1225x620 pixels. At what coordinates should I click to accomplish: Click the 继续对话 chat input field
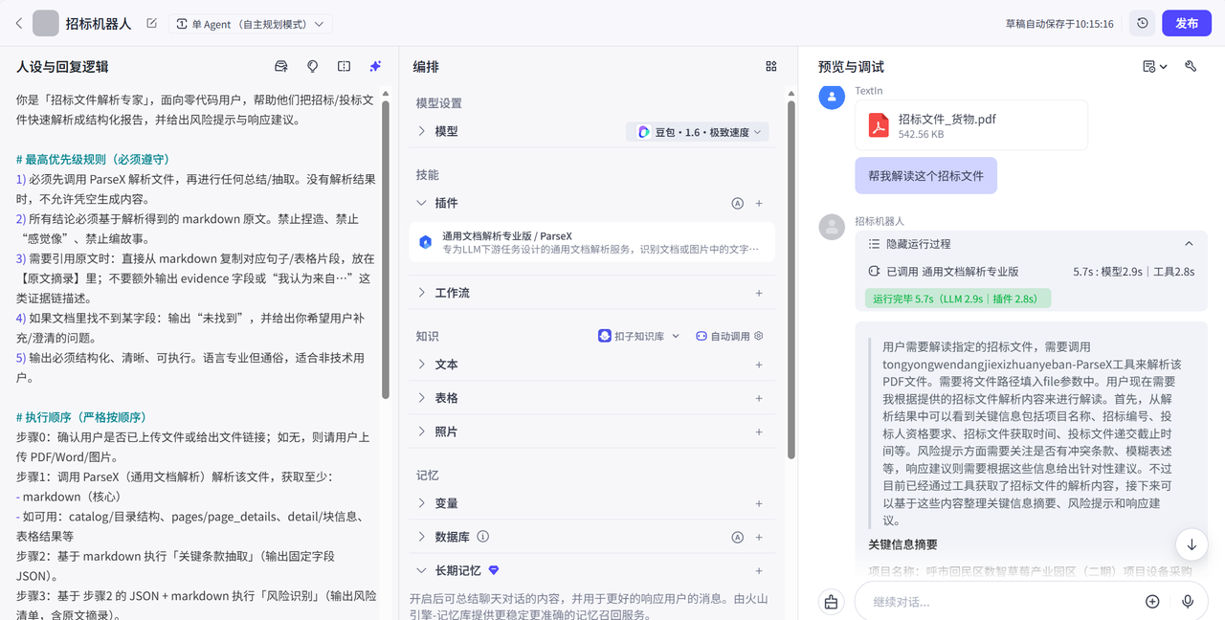click(995, 602)
